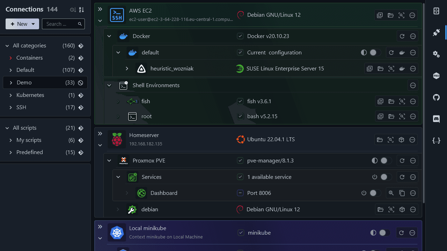The image size is (447, 251).
Task: Select the My scripts category
Action: tap(45, 140)
